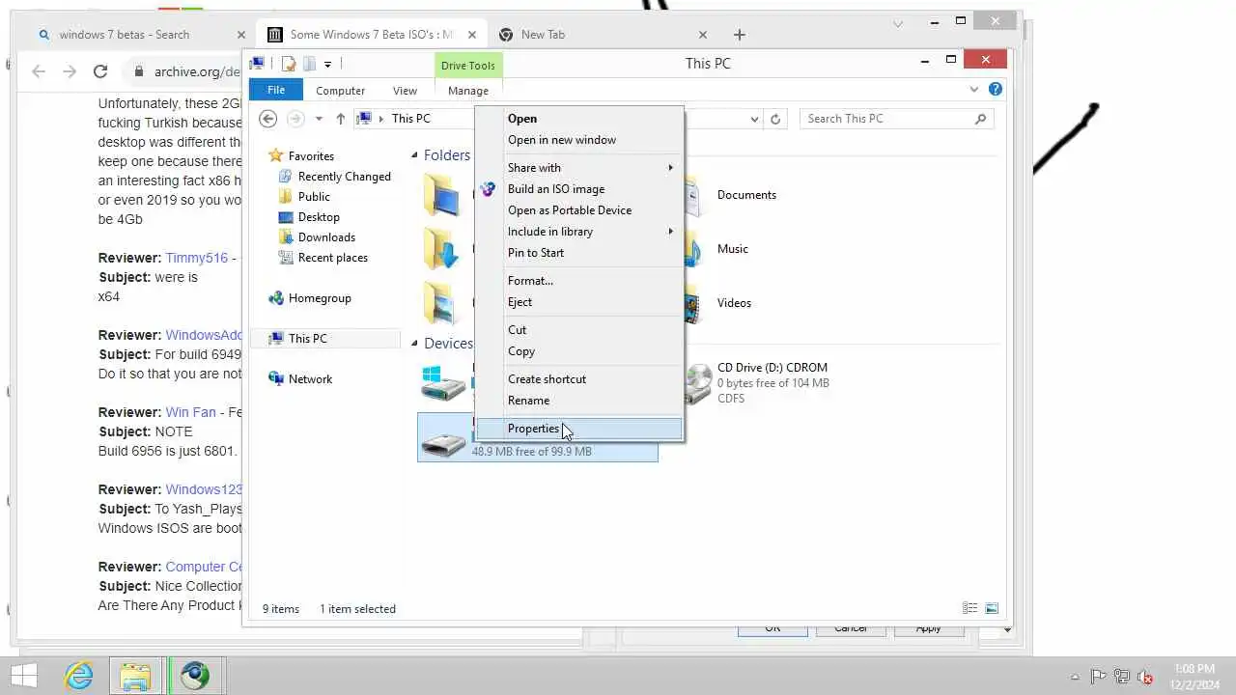Screen dimensions: 1236x695
Task: Select the CD Drive (D:) CDROM icon
Action: click(697, 383)
